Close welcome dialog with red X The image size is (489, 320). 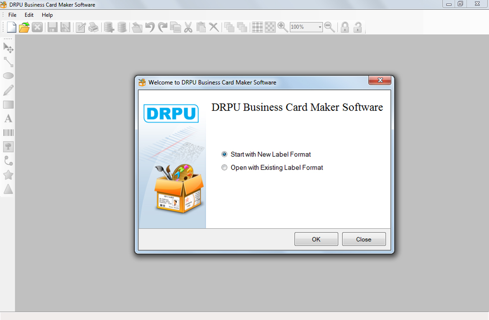point(380,80)
